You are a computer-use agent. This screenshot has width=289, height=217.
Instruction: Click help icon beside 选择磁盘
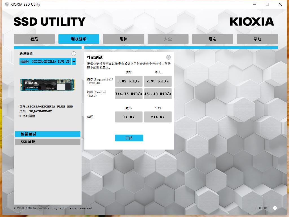pos(74,54)
